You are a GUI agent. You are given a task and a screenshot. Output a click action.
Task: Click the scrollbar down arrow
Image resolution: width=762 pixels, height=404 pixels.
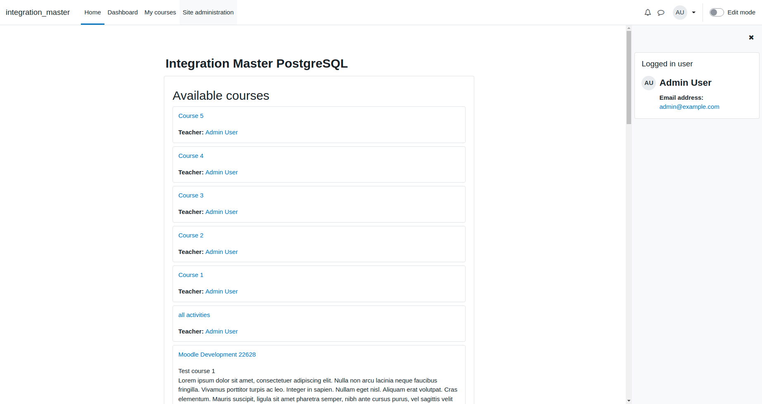point(629,401)
